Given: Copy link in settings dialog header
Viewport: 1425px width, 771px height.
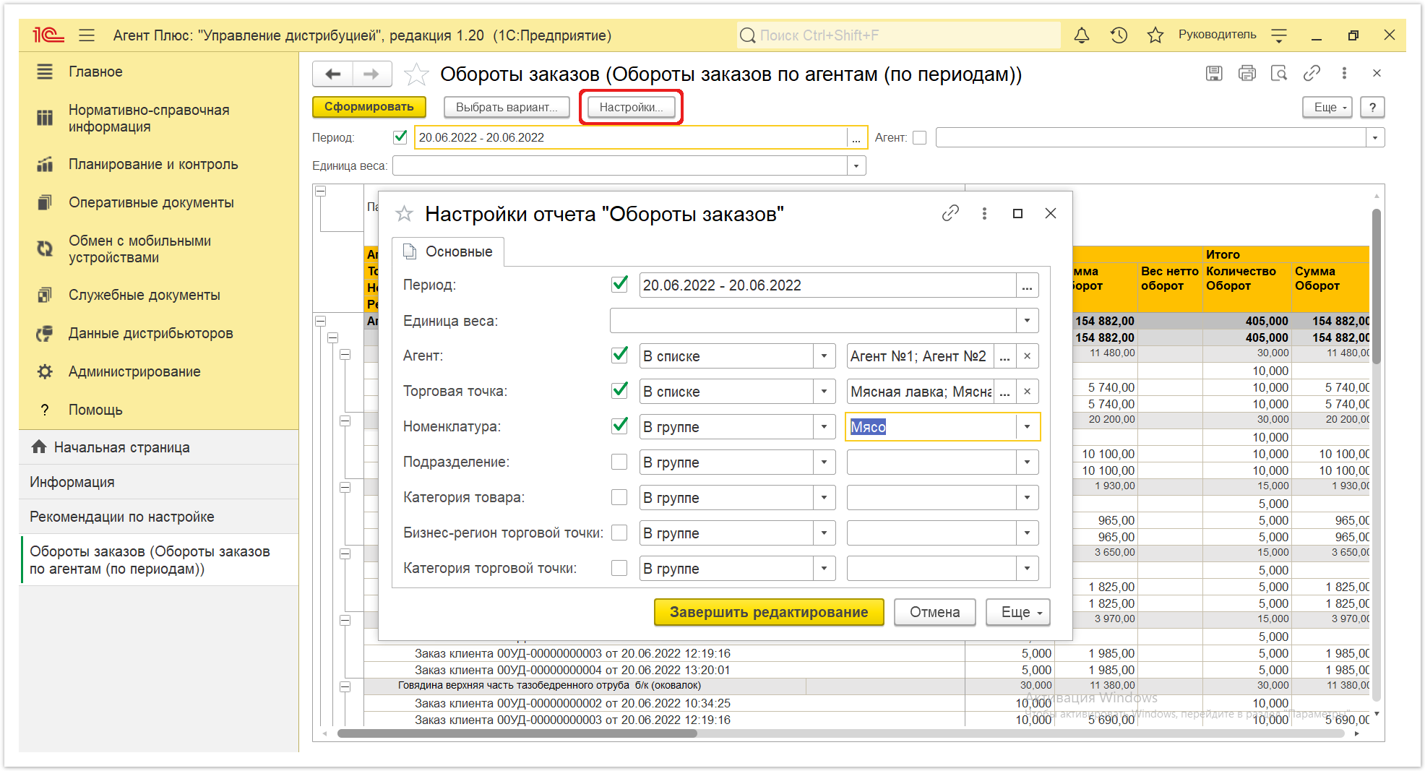Looking at the screenshot, I should coord(950,213).
